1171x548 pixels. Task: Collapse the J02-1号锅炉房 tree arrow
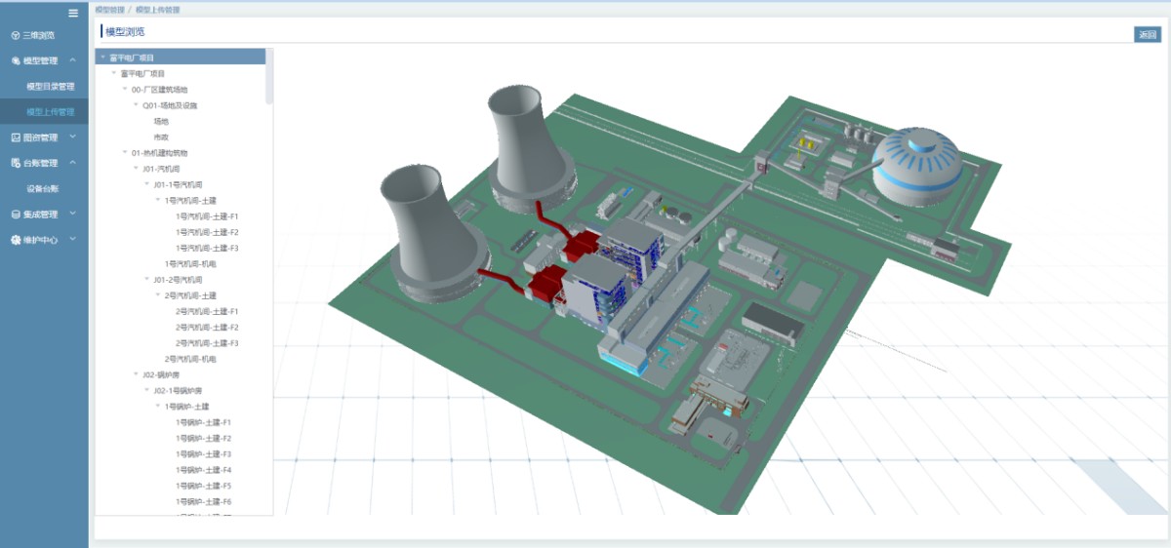(146, 391)
